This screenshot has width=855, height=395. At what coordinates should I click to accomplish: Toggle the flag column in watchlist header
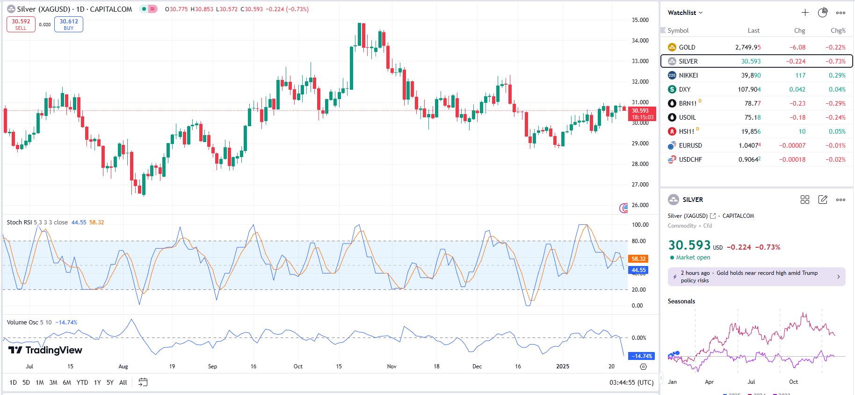click(x=663, y=30)
